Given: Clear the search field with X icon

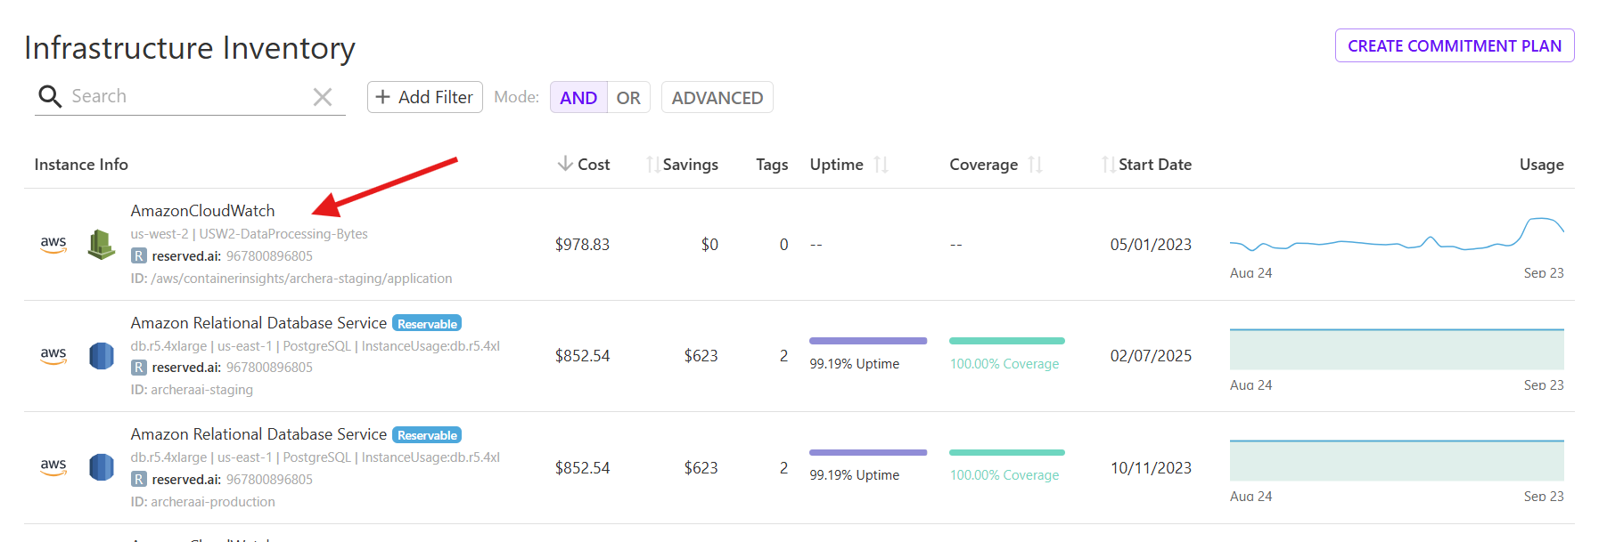Looking at the screenshot, I should coord(323,97).
